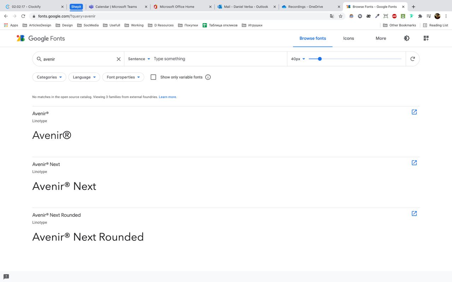Click the Shepit pinned tab
Viewport: 452px width, 282px height.
(x=76, y=7)
